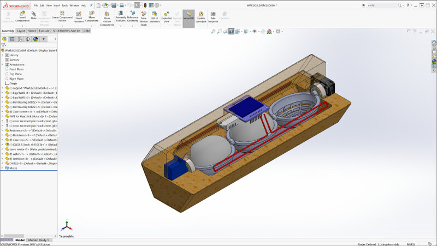The image size is (437, 246).
Task: Expand the Mates folder in the tree
Action: pyautogui.click(x=2, y=168)
